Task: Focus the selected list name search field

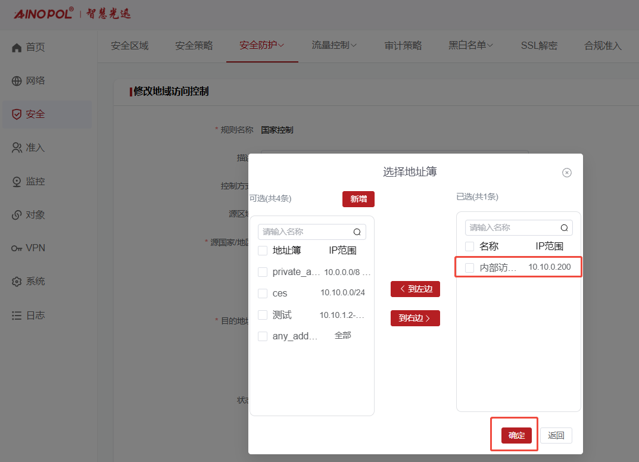Action: 518,228
